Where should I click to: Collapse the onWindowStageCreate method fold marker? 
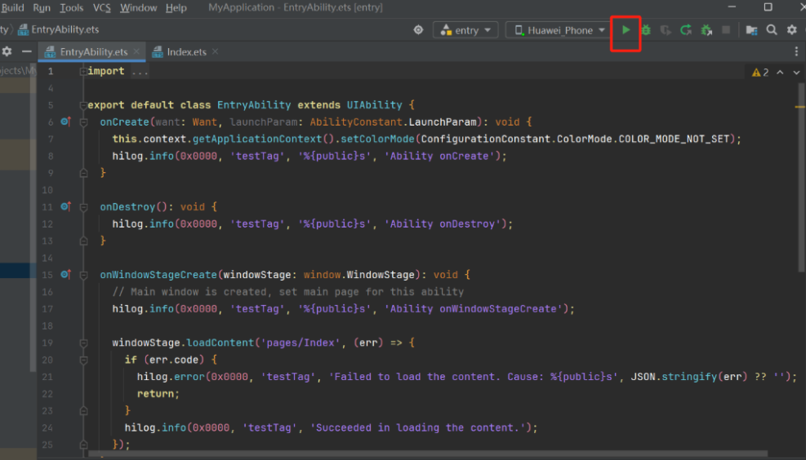(x=83, y=275)
